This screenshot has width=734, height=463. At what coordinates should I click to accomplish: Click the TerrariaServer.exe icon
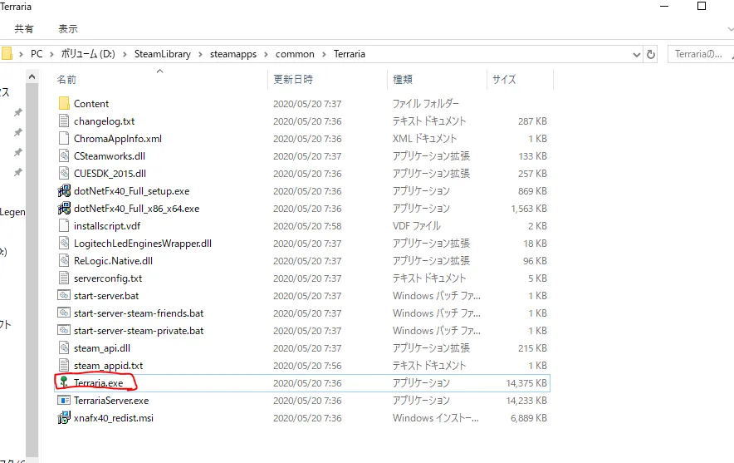click(64, 400)
